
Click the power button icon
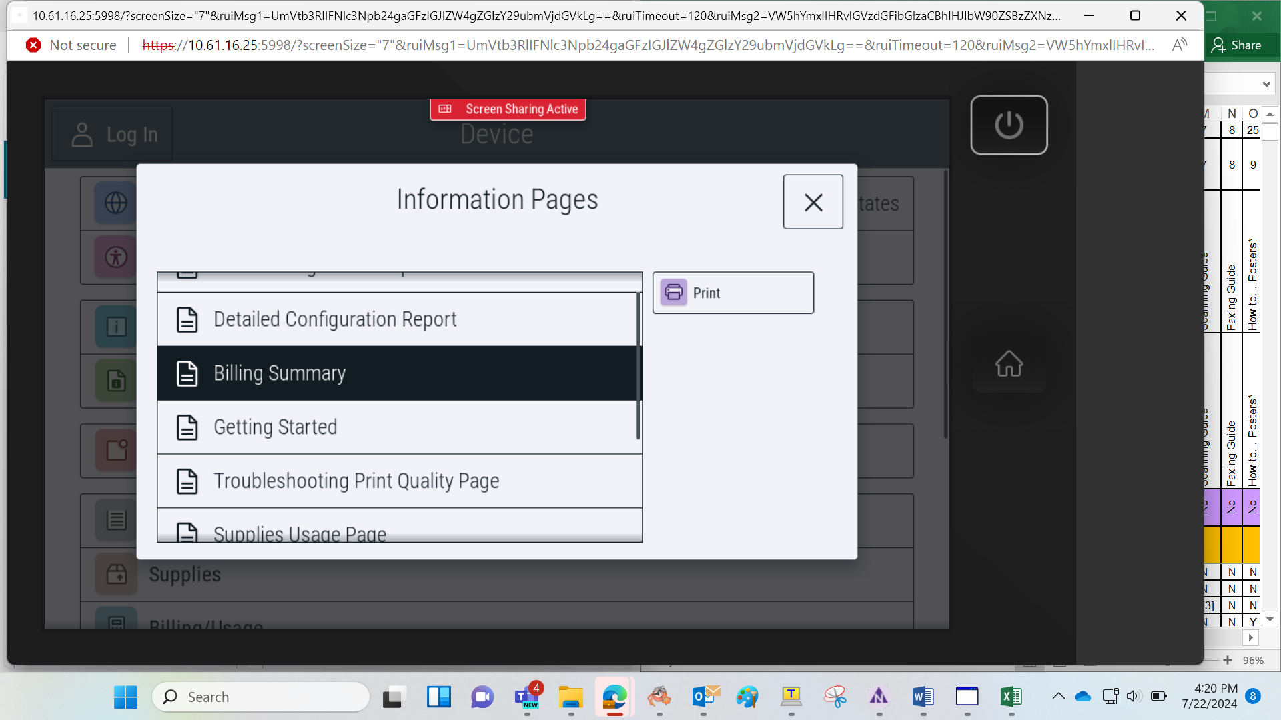(1009, 125)
